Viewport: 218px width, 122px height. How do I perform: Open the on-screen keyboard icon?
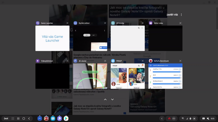204,118
